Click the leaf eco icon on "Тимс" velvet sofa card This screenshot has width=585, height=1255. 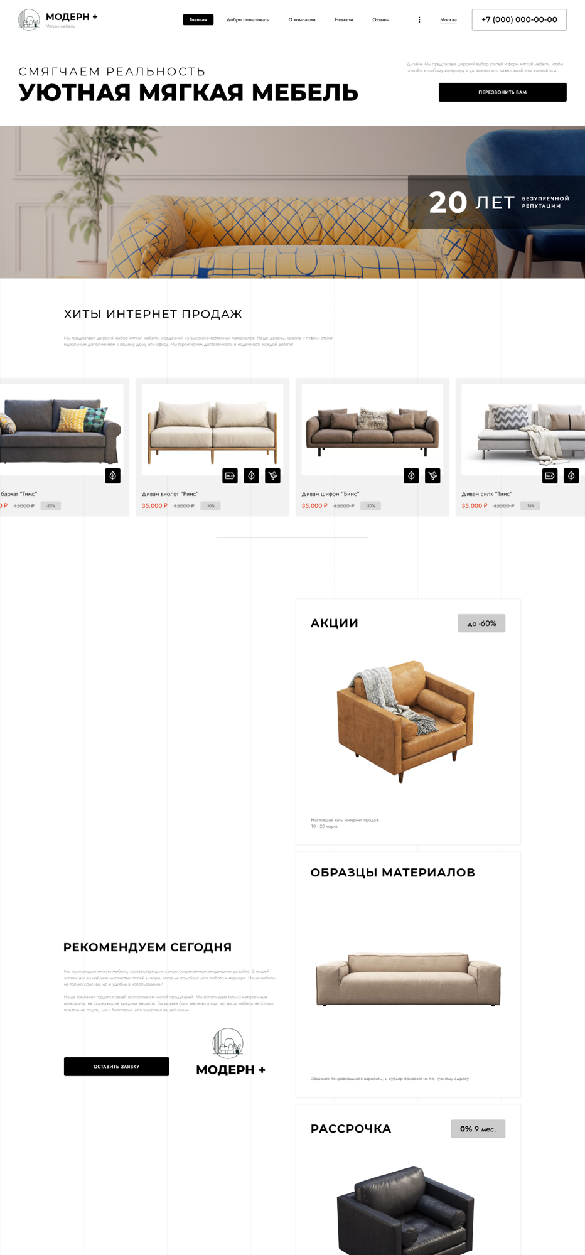pos(113,475)
